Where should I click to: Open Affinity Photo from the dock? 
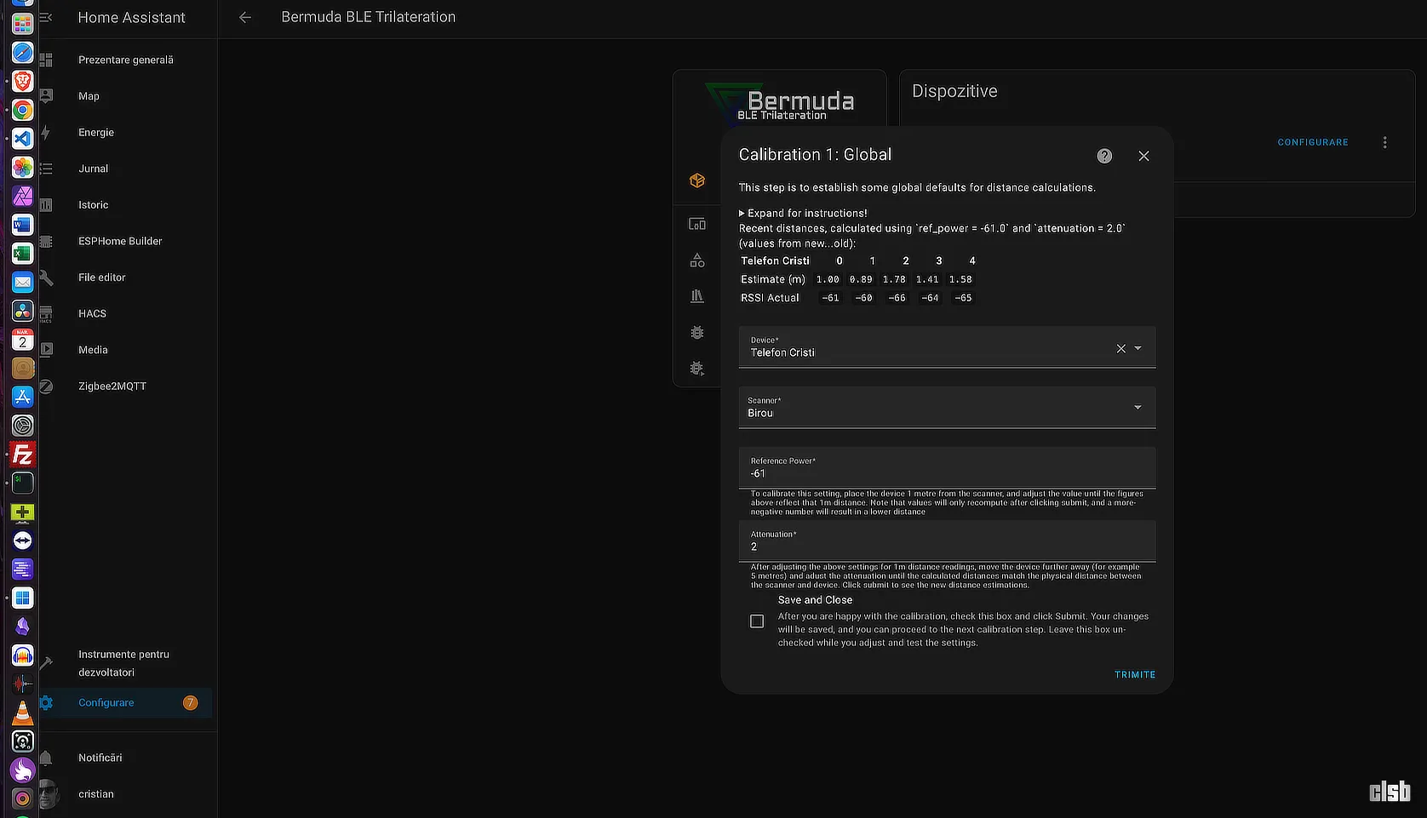click(23, 197)
